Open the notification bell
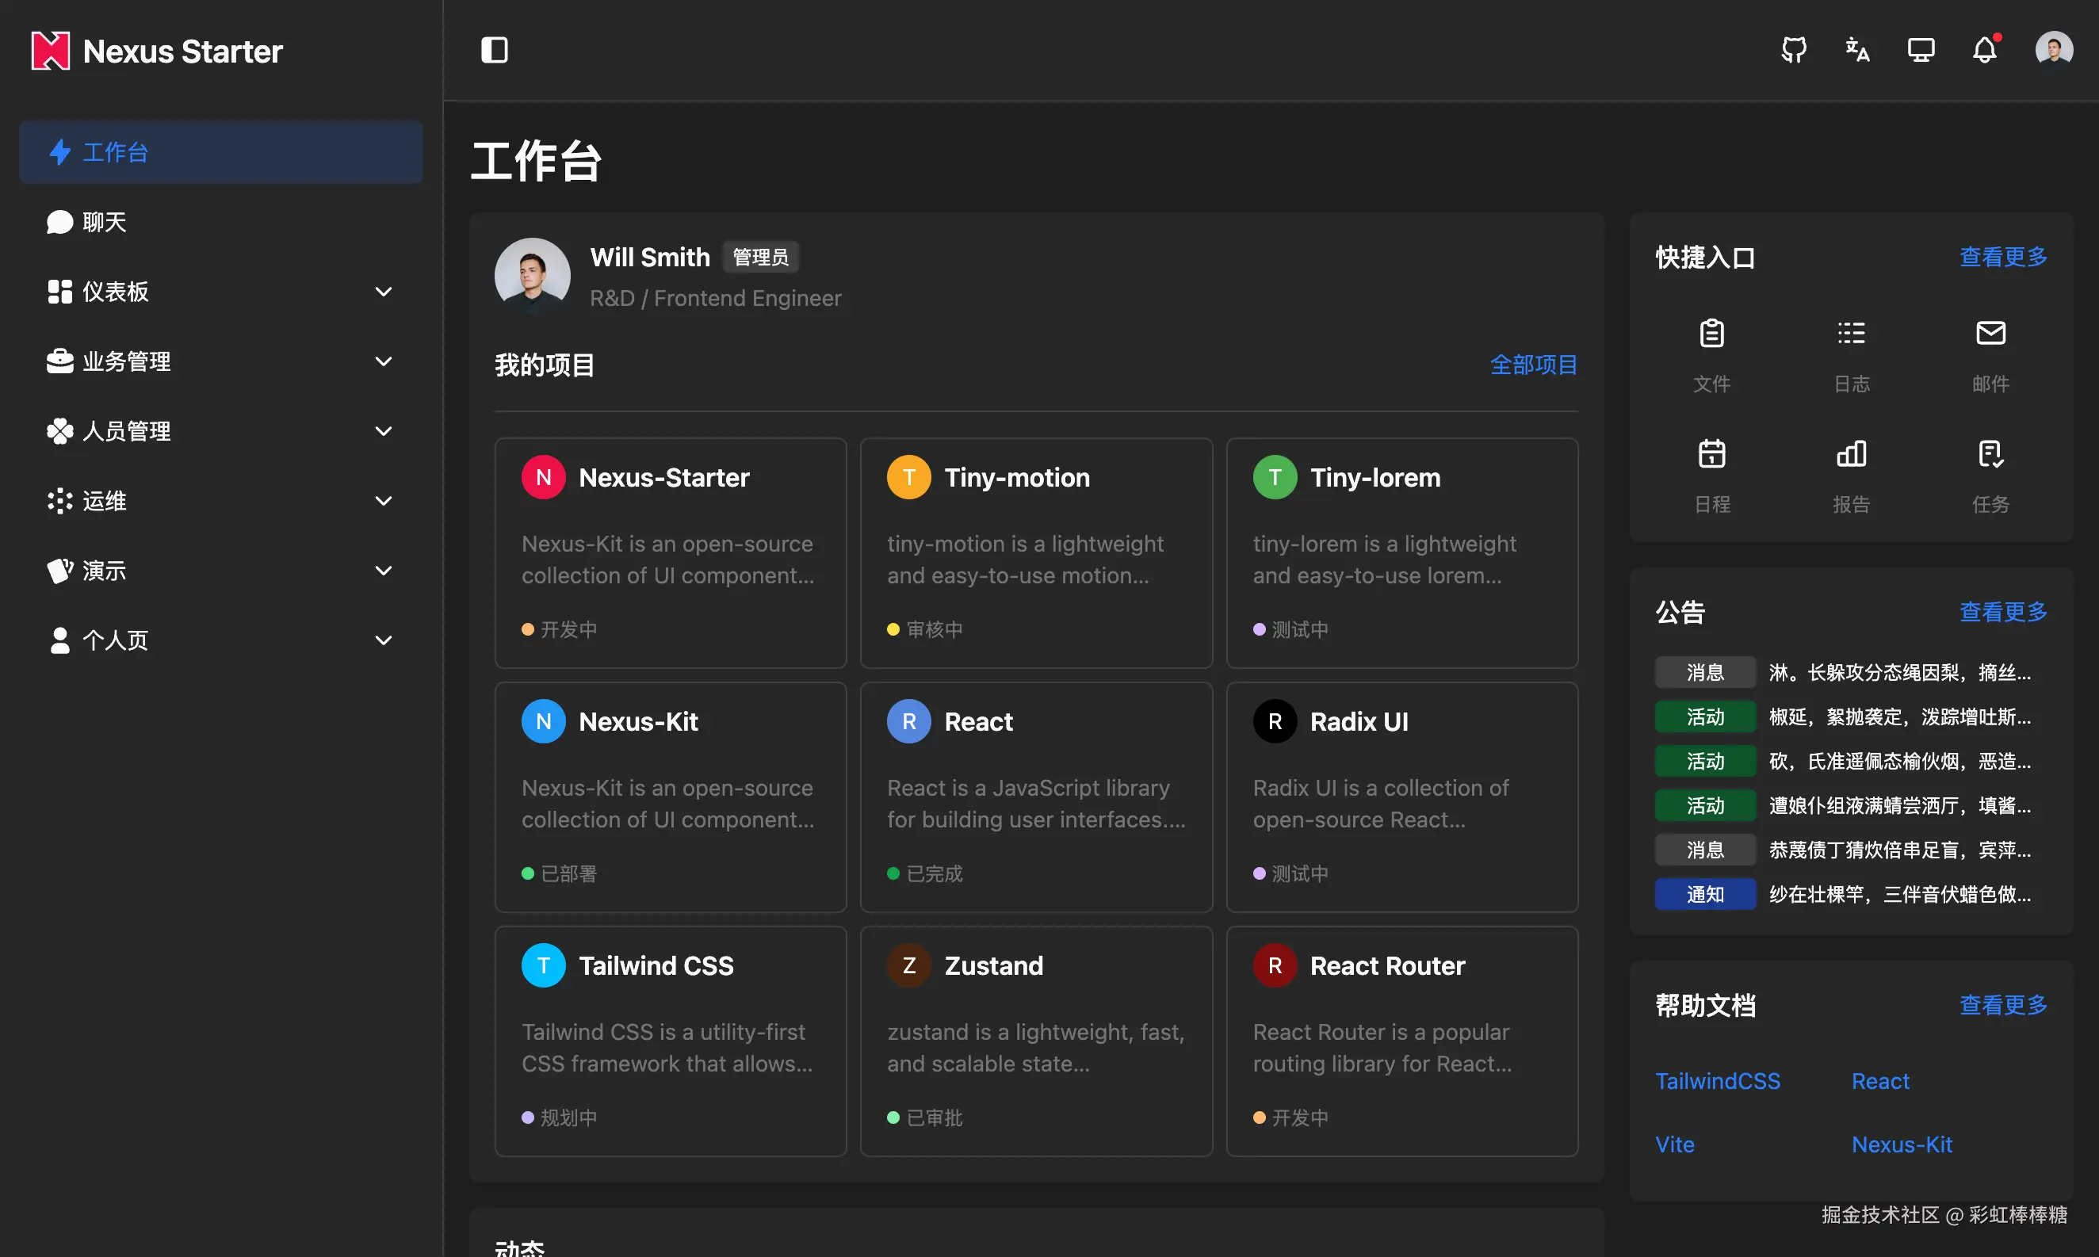This screenshot has width=2099, height=1257. point(1986,50)
